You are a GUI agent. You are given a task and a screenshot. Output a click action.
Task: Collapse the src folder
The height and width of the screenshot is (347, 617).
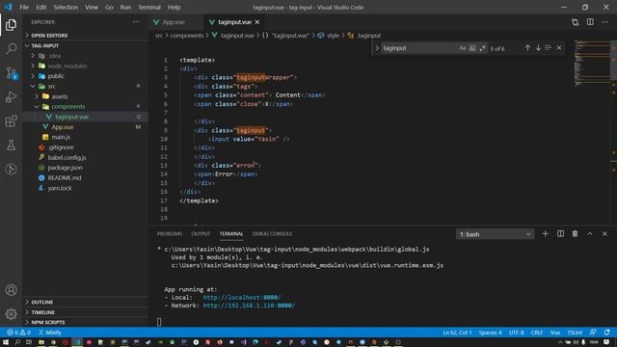[51, 86]
